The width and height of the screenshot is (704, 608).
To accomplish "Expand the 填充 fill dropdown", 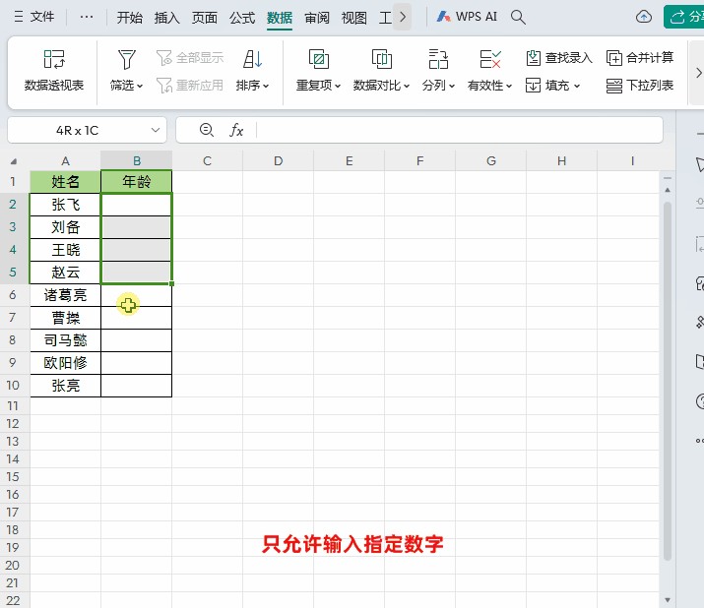I will [x=553, y=86].
